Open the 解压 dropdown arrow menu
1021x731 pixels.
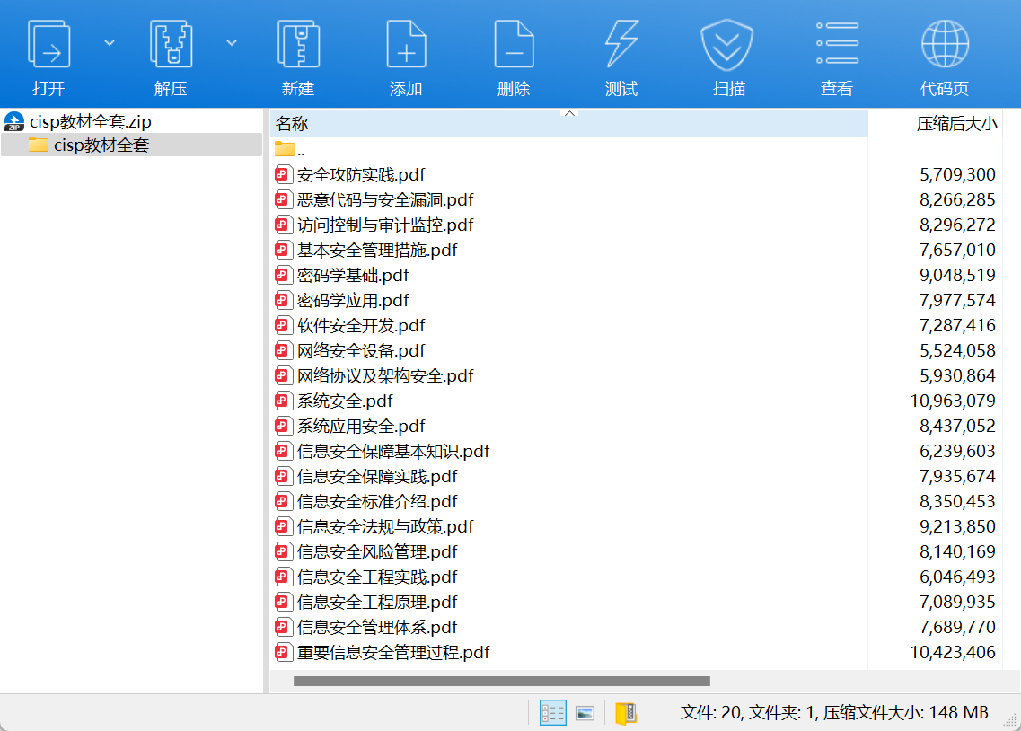click(x=232, y=42)
